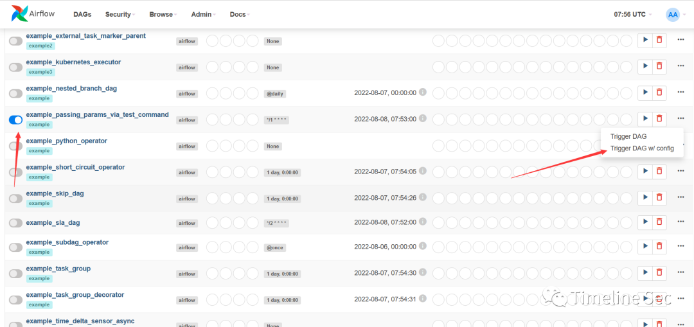Open ellipsis menu for example_passing_params_via_test_command
This screenshot has height=327, width=694.
click(681, 119)
